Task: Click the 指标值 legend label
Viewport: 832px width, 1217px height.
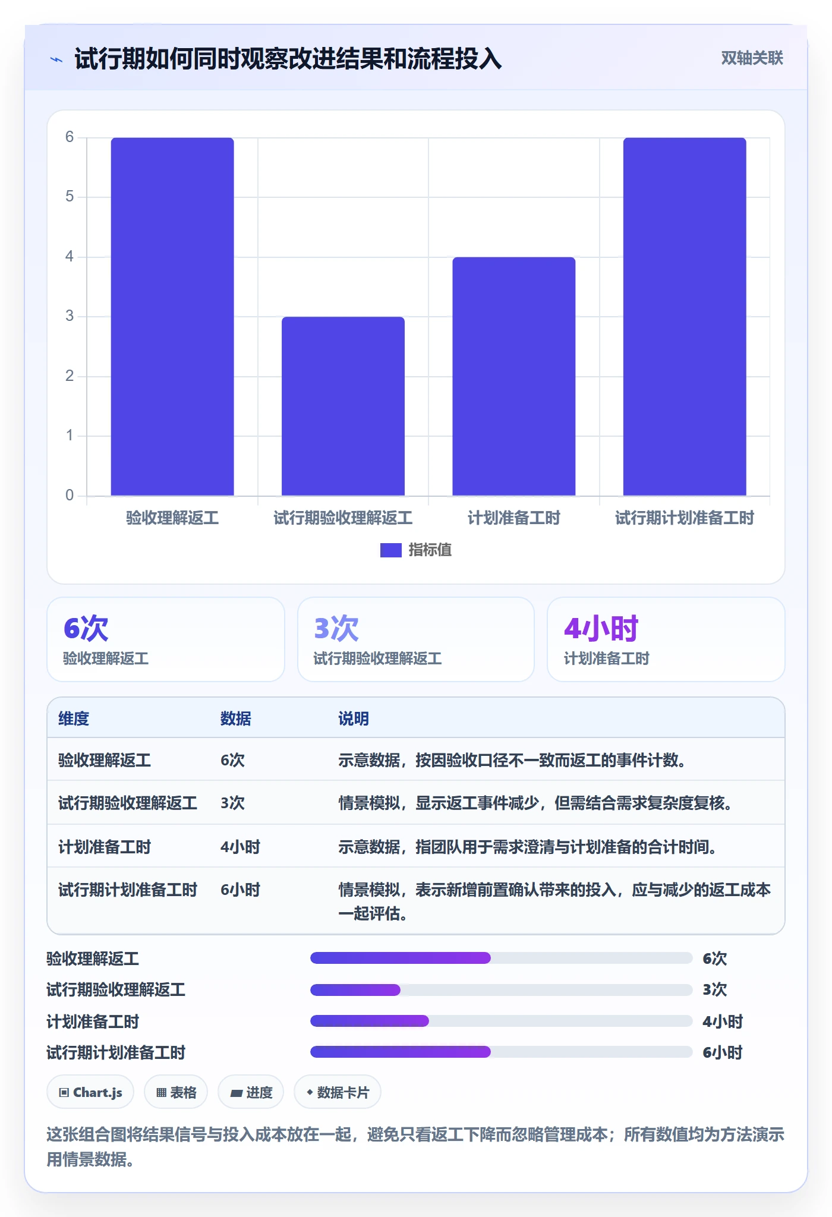Action: [x=430, y=550]
